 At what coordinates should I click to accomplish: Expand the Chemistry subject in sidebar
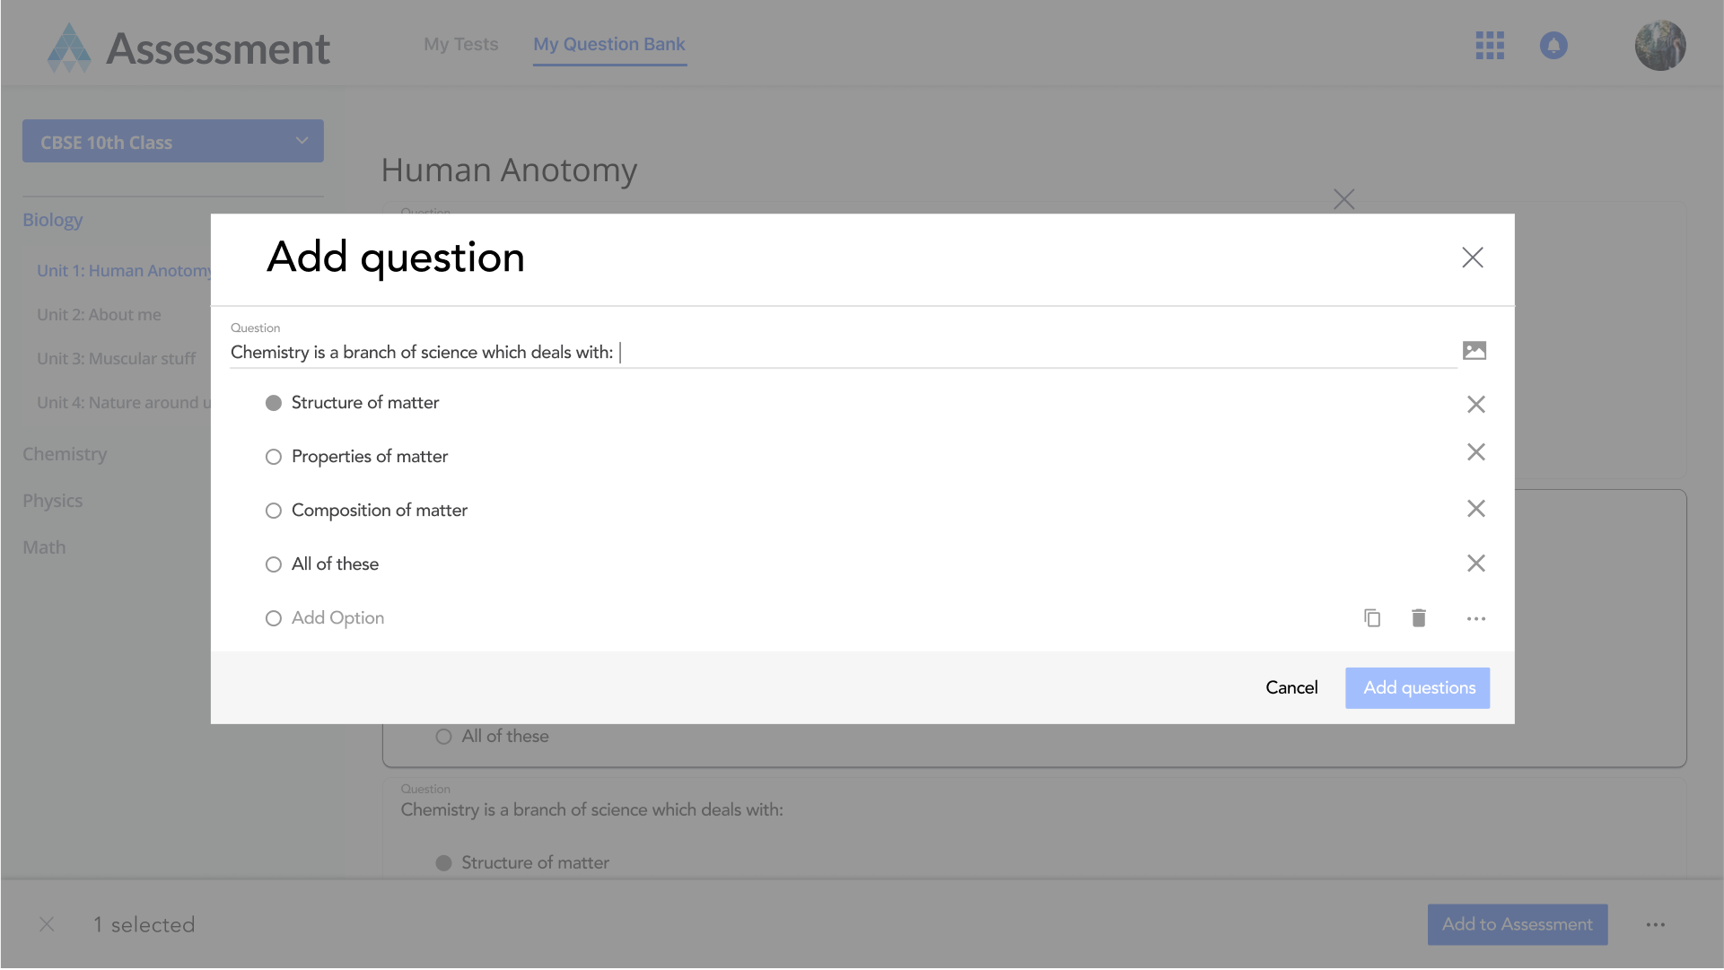coord(65,454)
